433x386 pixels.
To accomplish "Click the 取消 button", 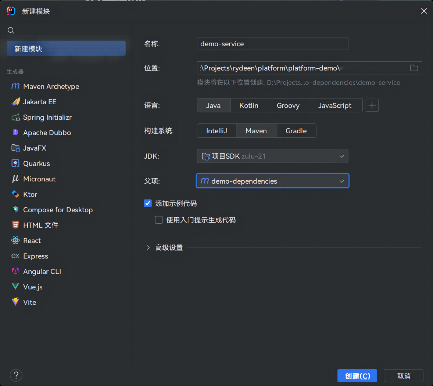I will click(x=404, y=376).
